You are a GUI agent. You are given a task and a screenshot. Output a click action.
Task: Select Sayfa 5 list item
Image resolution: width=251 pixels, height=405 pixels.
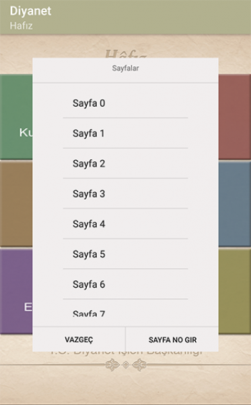pos(125,254)
